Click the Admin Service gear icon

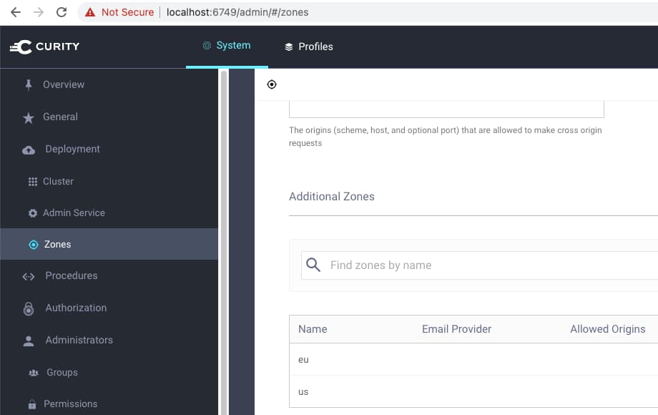coord(33,213)
